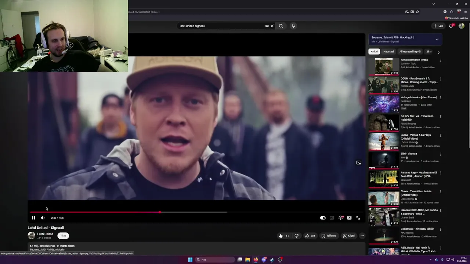This screenshot has width=470, height=264.
Task: Toggle the subtitles button in the player
Action: (x=332, y=218)
